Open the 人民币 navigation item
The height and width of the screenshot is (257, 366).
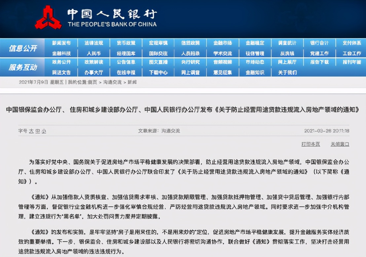pos(94,53)
